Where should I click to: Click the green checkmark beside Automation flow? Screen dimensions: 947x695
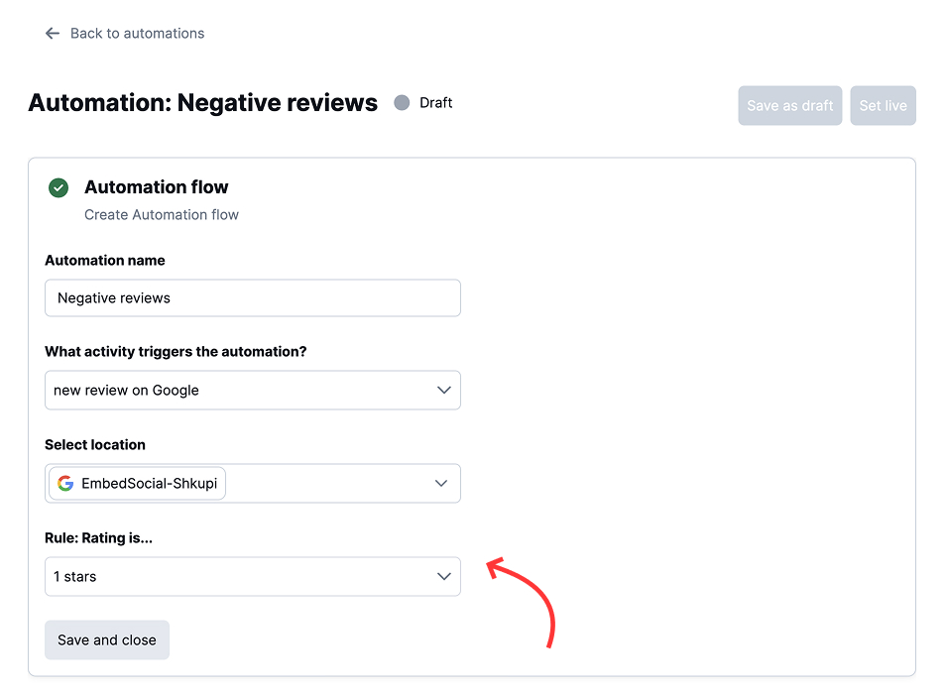[59, 187]
